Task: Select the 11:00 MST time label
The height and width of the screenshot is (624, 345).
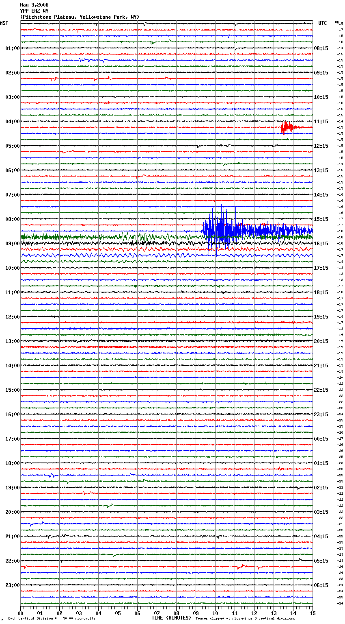Action: pyautogui.click(x=13, y=292)
